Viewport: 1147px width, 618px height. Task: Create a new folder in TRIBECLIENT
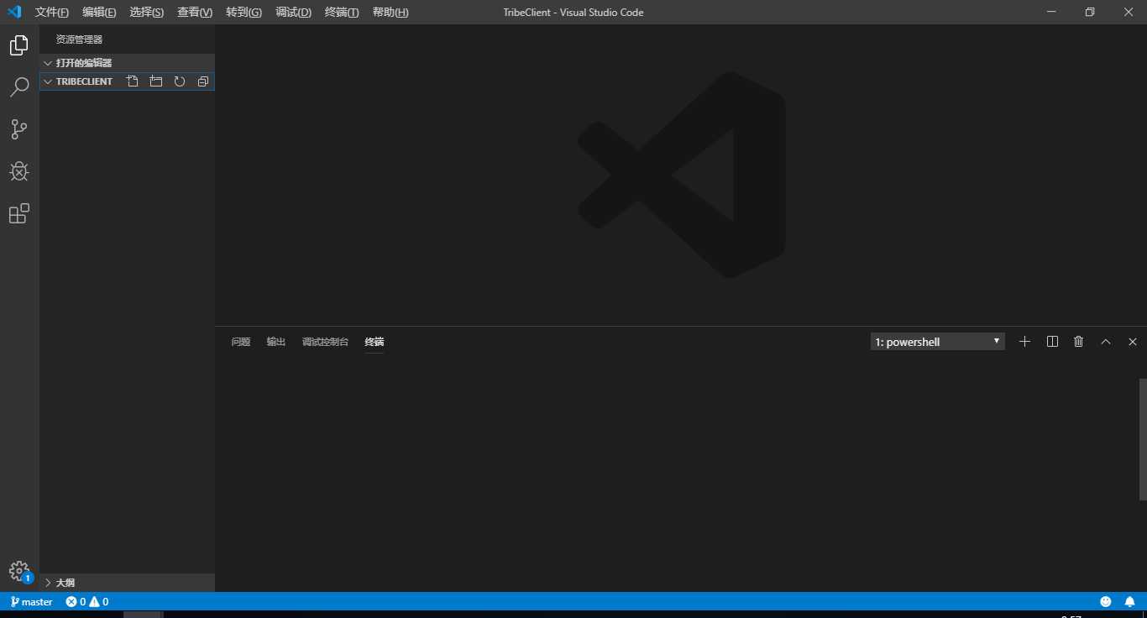point(155,81)
